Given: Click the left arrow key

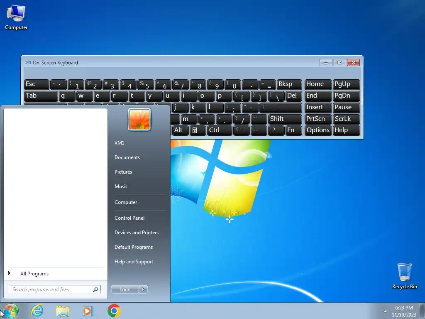Looking at the screenshot, I should click(x=242, y=130).
